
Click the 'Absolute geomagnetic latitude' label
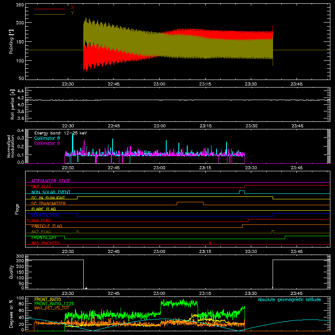(289, 299)
